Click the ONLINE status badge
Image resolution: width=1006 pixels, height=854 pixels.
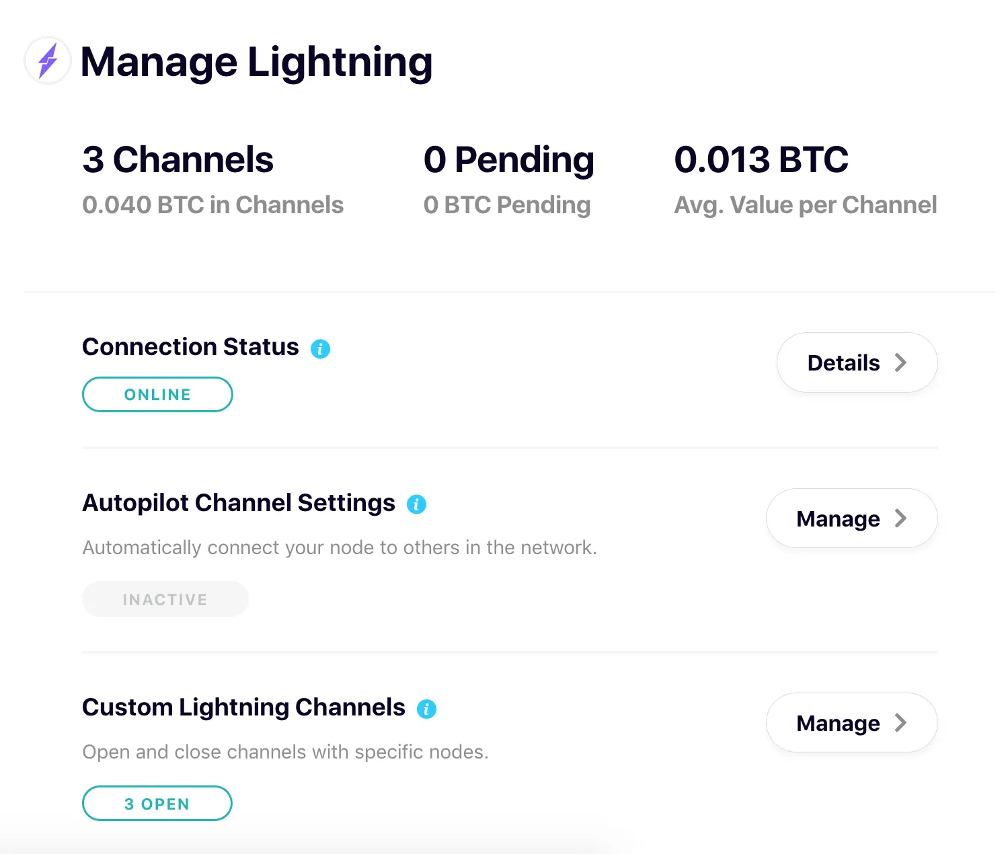pos(157,395)
